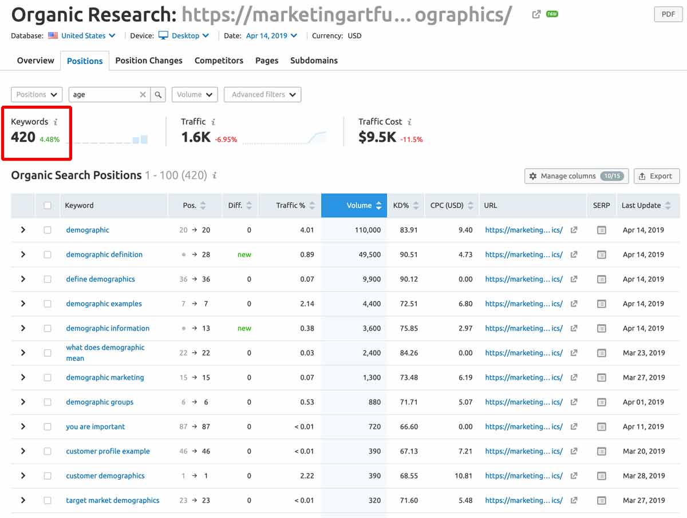Screen dimensions: 687x518
Task: Change the Desktop device dropdown
Action: click(x=184, y=35)
